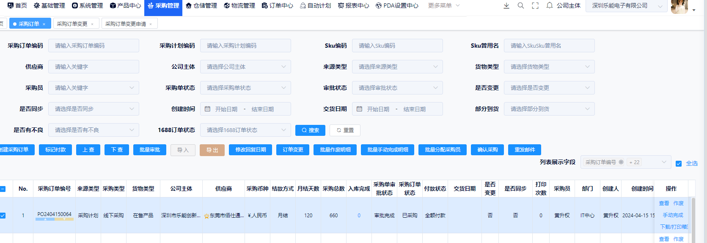Click the search magnifier icon in header

(521, 5)
